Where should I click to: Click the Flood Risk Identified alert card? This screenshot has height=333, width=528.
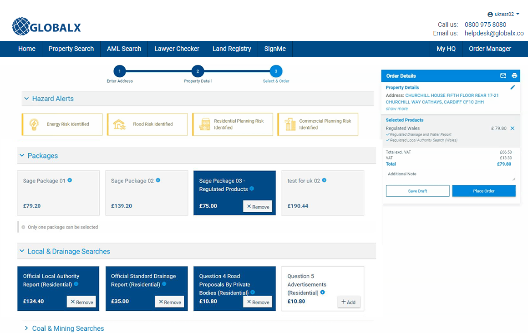point(147,124)
